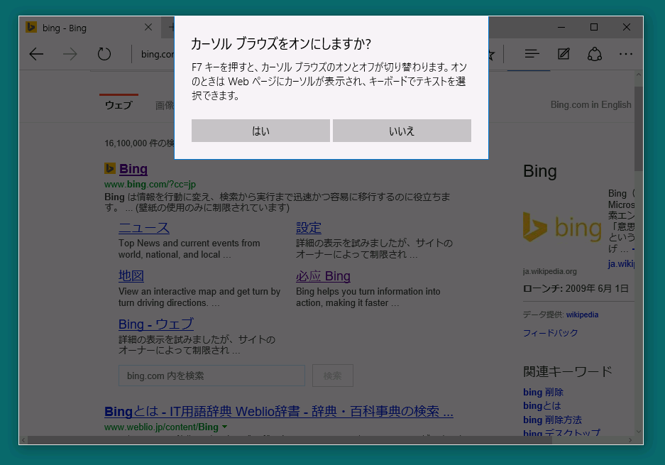Click the bing logo in sidebar

coord(562,227)
